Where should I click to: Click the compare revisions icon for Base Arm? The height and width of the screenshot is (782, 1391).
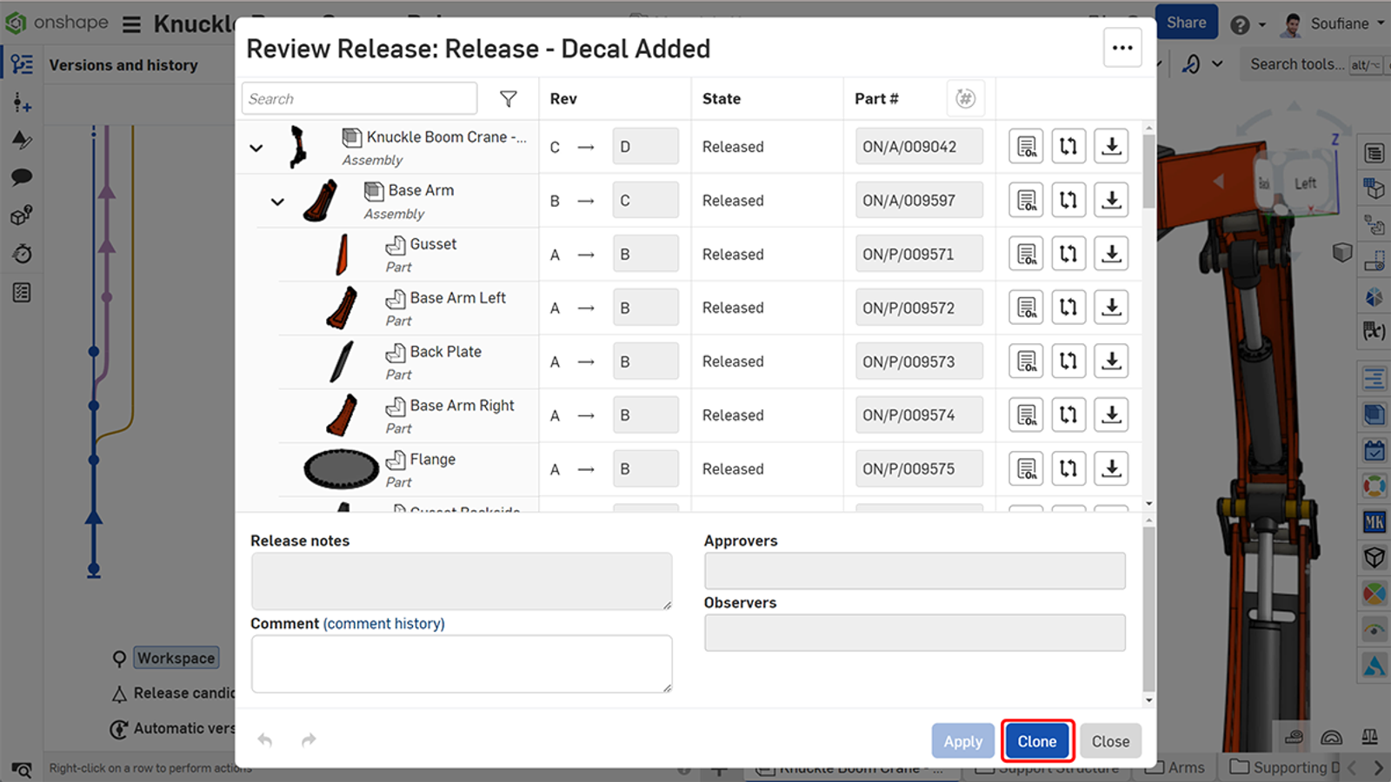1068,200
